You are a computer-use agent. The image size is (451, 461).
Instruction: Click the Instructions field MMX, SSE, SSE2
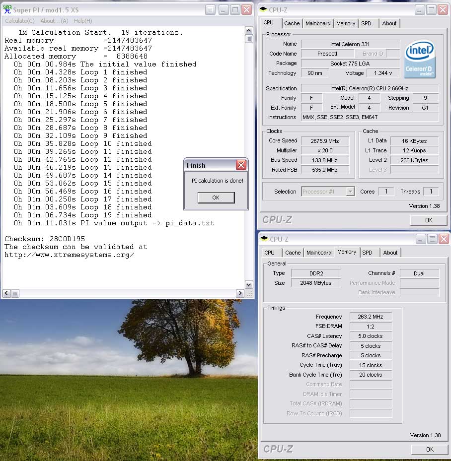(370, 117)
